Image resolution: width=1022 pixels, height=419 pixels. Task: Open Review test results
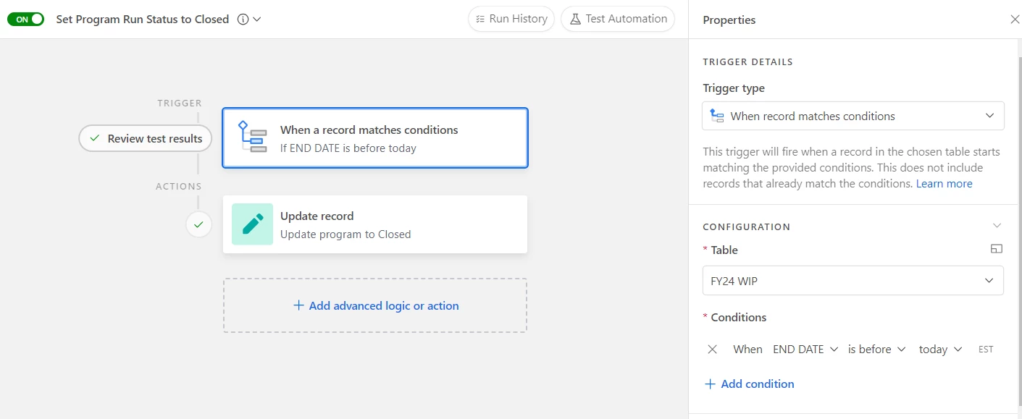[146, 138]
